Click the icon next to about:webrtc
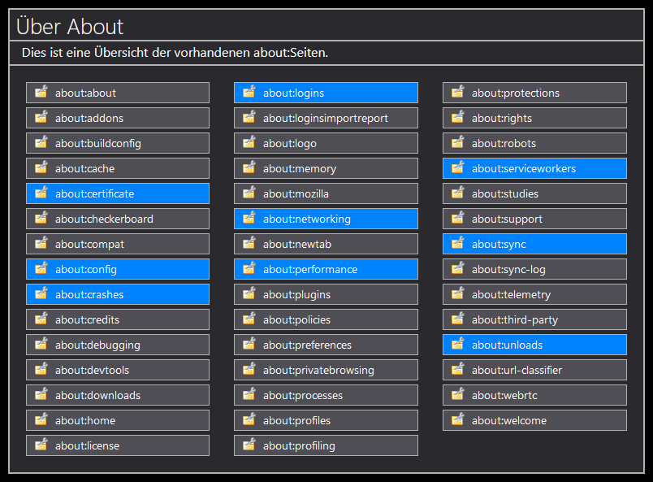The width and height of the screenshot is (653, 482). (x=457, y=395)
